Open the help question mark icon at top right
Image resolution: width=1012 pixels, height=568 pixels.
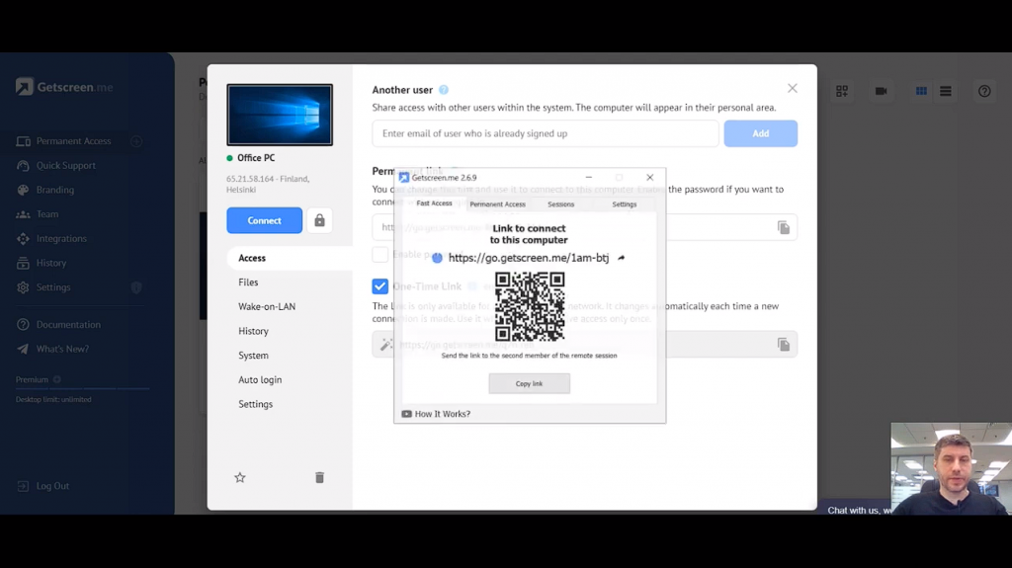(x=984, y=92)
